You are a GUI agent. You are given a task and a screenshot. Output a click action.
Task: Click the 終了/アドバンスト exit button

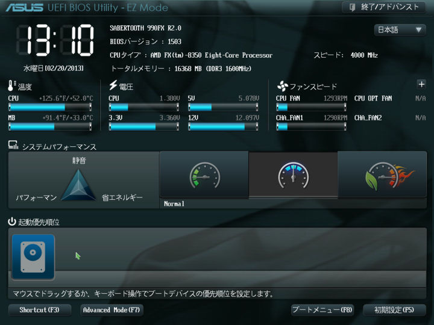[383, 7]
